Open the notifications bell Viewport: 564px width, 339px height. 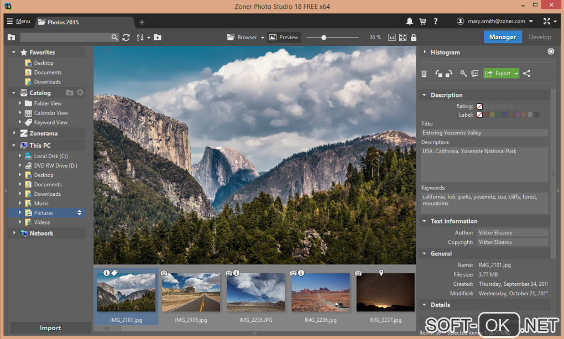(410, 22)
